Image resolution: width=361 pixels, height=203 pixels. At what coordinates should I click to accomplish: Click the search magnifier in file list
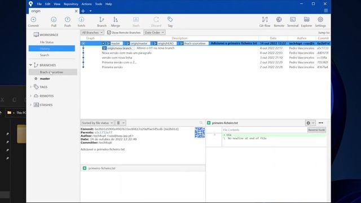click(x=201, y=123)
